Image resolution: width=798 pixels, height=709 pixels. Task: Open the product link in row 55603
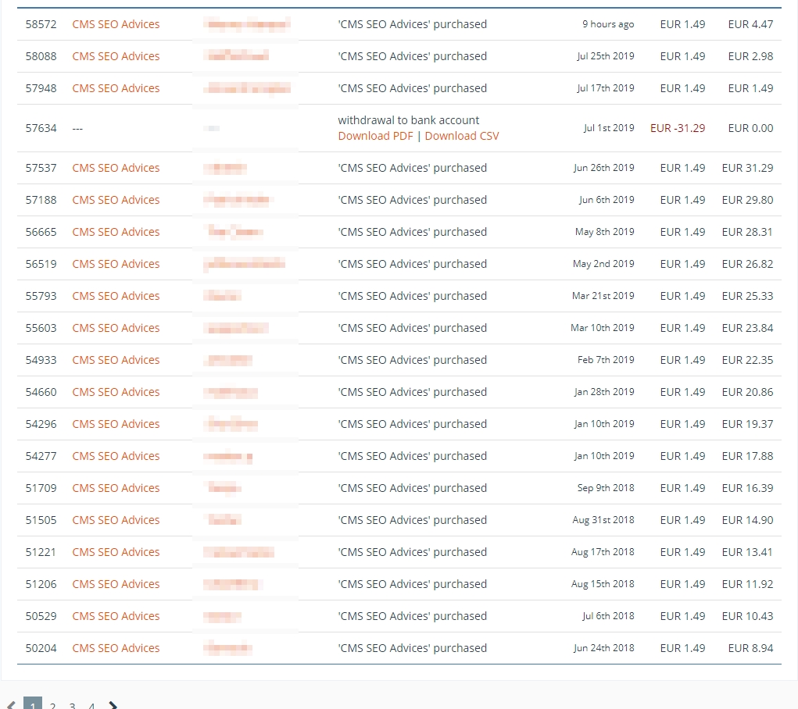[116, 328]
